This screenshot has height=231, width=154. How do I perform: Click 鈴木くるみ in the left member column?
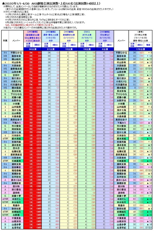point(16,180)
